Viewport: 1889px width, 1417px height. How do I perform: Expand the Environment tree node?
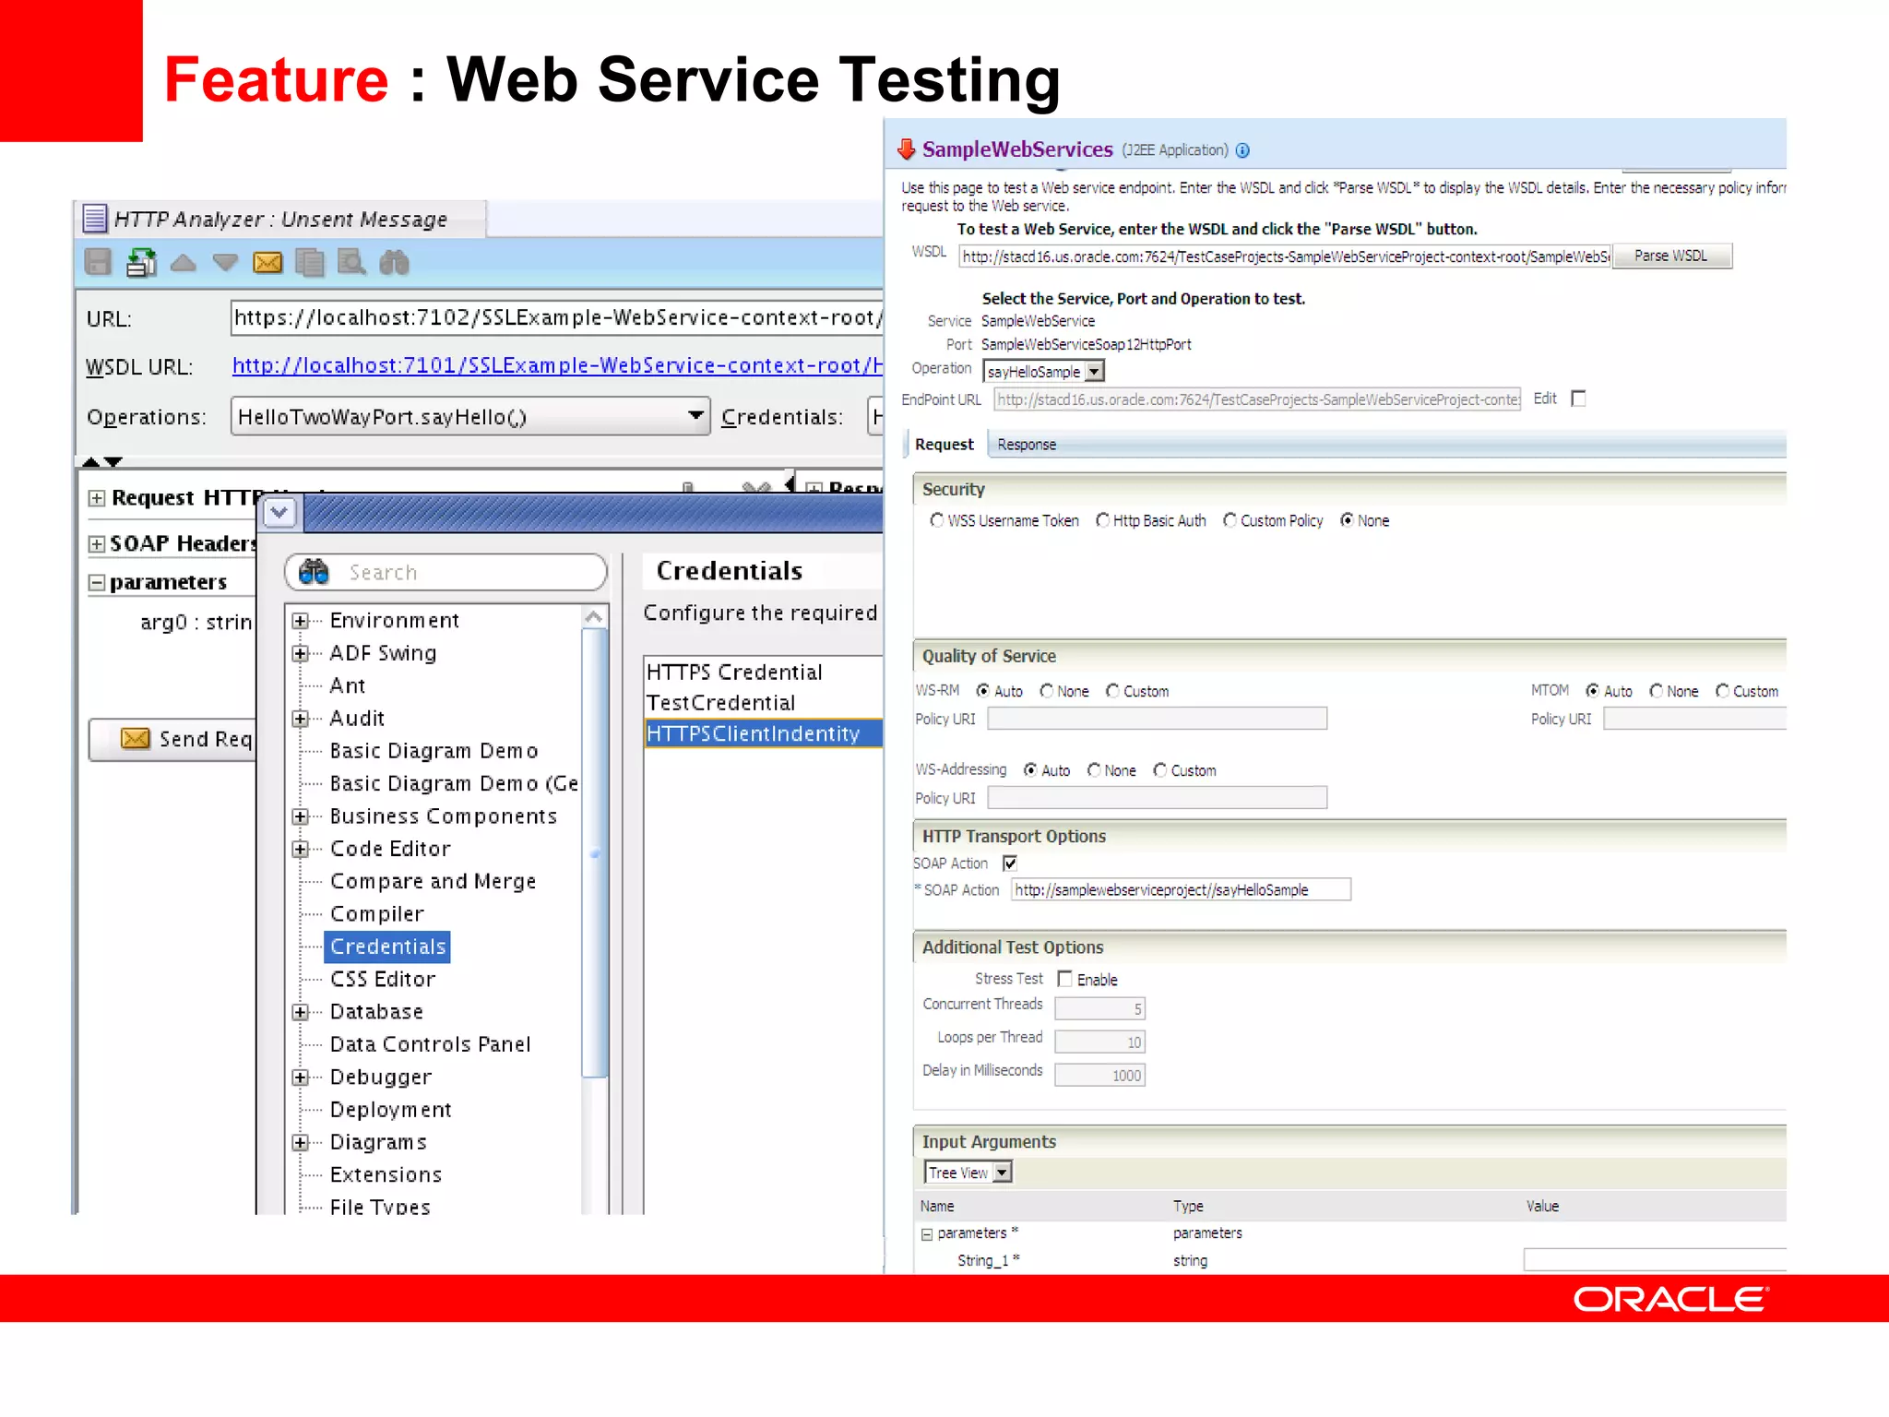[x=300, y=621]
